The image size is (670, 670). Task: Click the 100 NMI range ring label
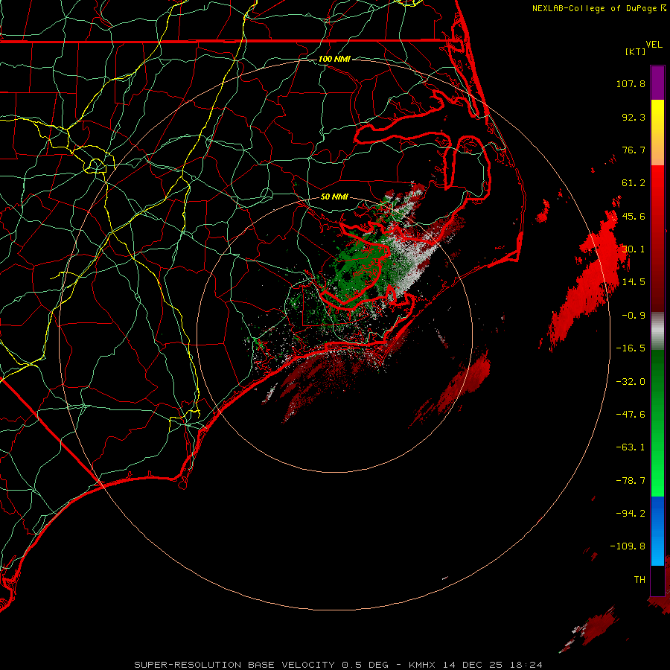click(334, 59)
